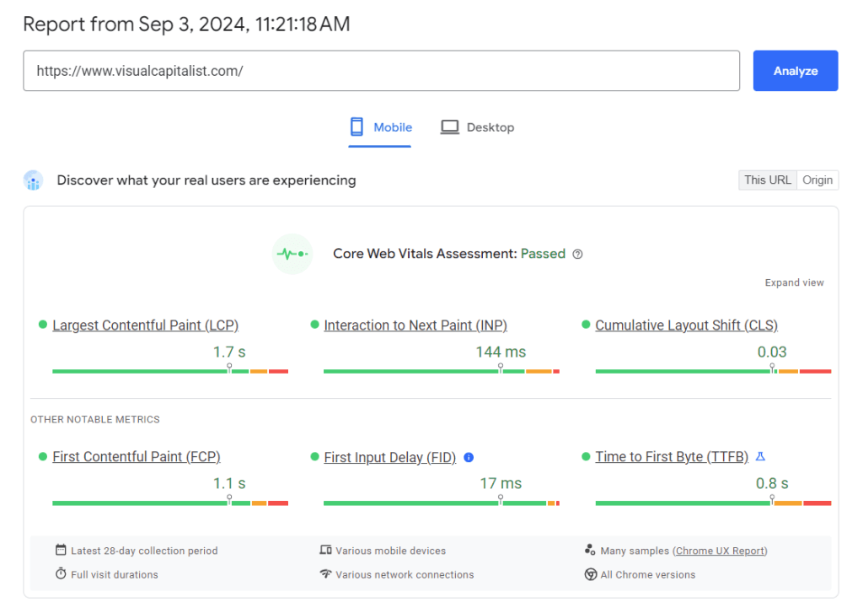Click the icon beside Many samples
This screenshot has width=863, height=613.
point(591,551)
